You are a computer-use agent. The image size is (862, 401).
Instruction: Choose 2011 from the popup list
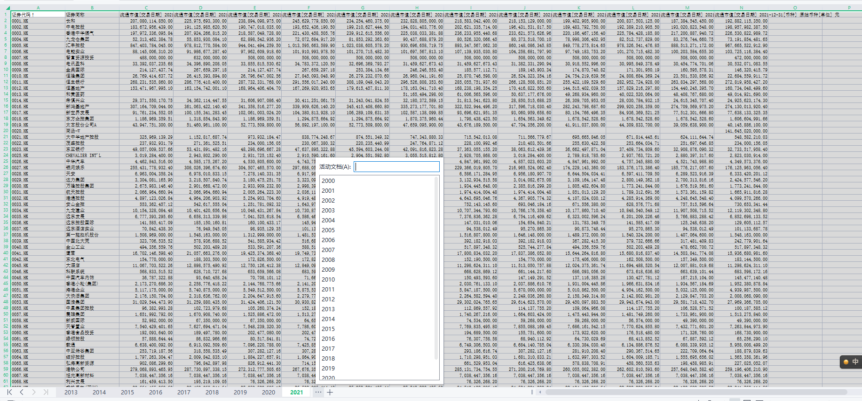(328, 290)
